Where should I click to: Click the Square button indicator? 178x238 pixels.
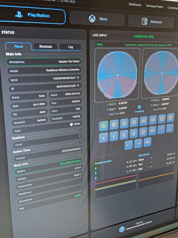click(103, 126)
